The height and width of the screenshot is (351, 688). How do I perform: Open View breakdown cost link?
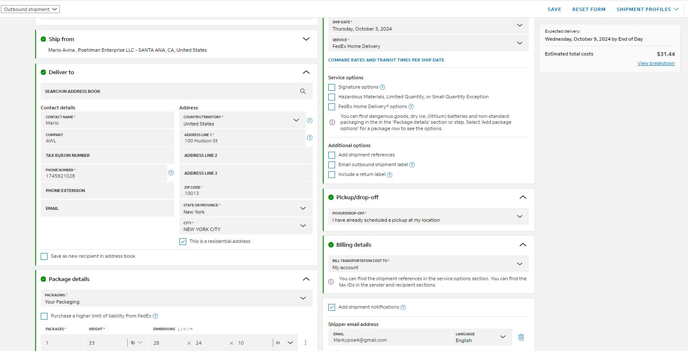[x=656, y=63]
